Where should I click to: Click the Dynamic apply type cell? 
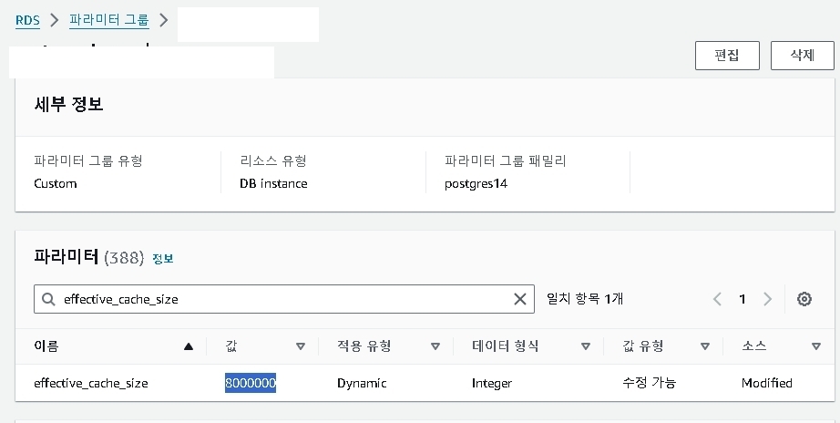[x=362, y=383]
